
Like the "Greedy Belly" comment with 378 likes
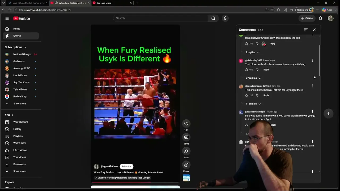coord(246,44)
